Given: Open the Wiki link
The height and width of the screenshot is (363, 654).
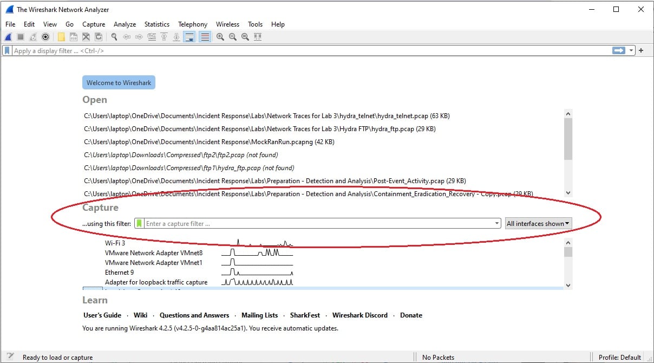Looking at the screenshot, I should 141,315.
